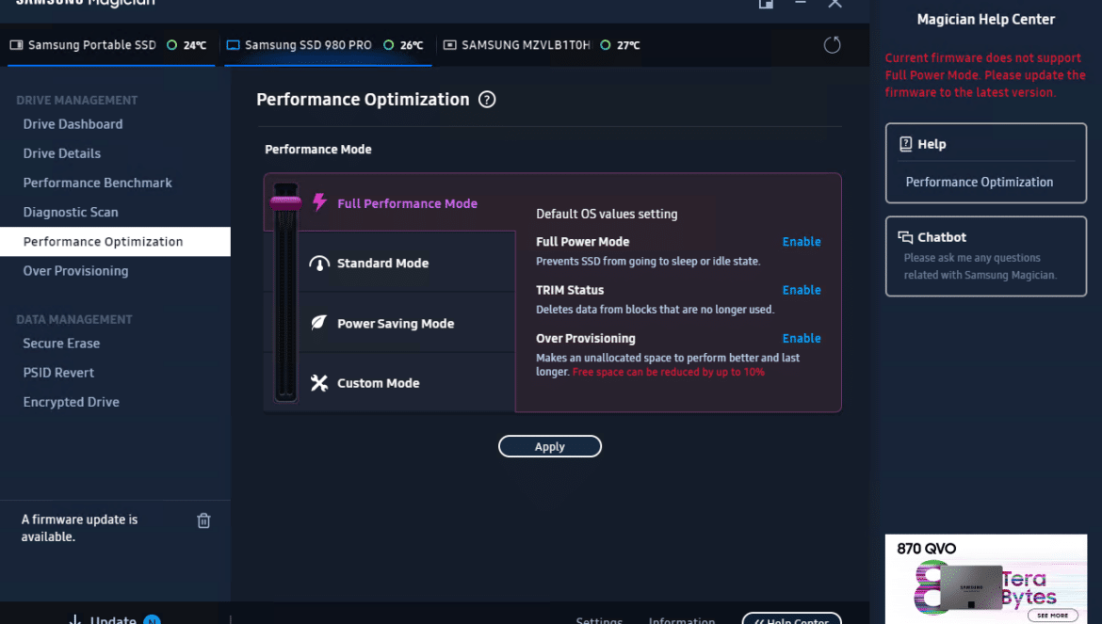Click the 26°C temperature reading

coord(412,45)
